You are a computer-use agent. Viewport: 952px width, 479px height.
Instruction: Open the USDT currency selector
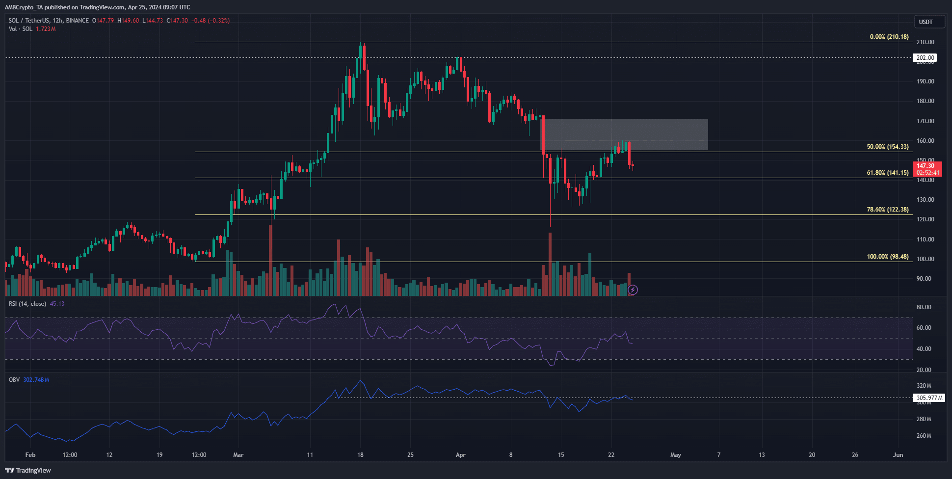click(x=929, y=22)
